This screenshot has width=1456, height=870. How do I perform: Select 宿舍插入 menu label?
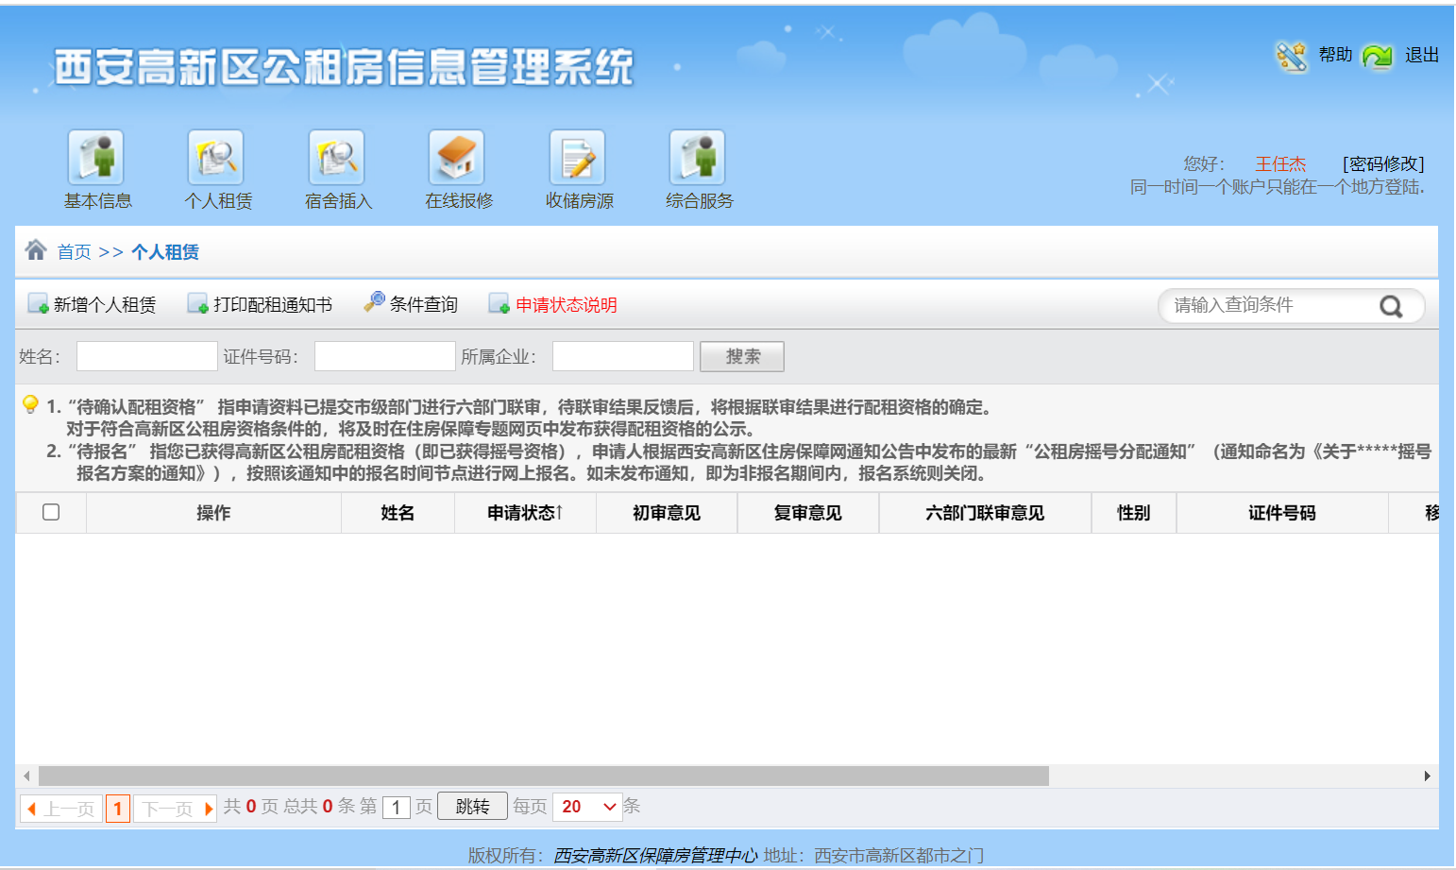click(339, 201)
